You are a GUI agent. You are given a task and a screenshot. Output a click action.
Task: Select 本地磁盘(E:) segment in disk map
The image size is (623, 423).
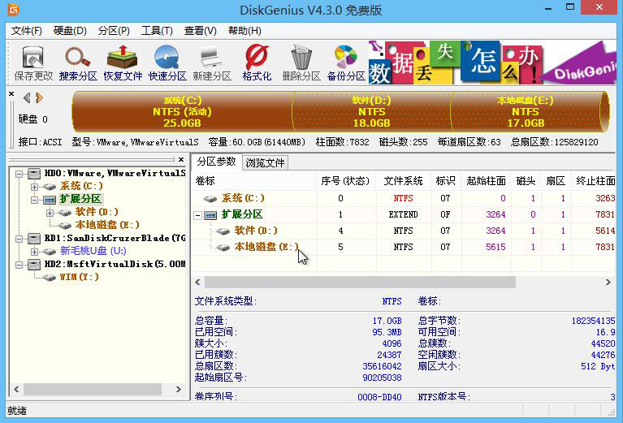pyautogui.click(x=526, y=111)
